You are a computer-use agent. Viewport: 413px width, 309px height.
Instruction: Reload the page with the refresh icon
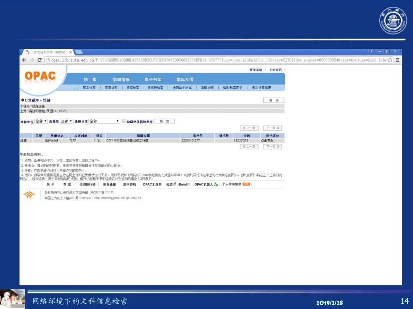pyautogui.click(x=39, y=60)
